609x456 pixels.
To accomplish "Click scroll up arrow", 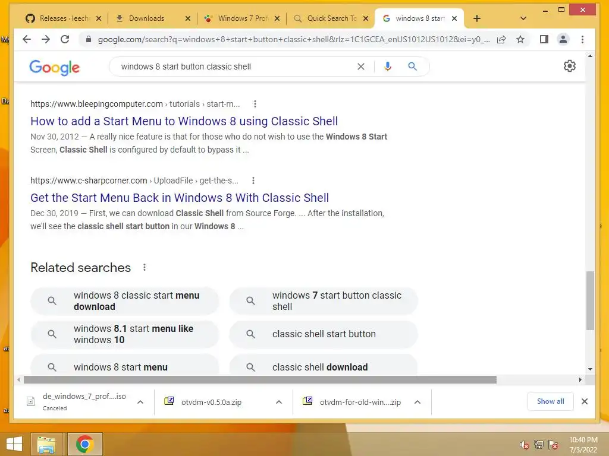I will 591,56.
